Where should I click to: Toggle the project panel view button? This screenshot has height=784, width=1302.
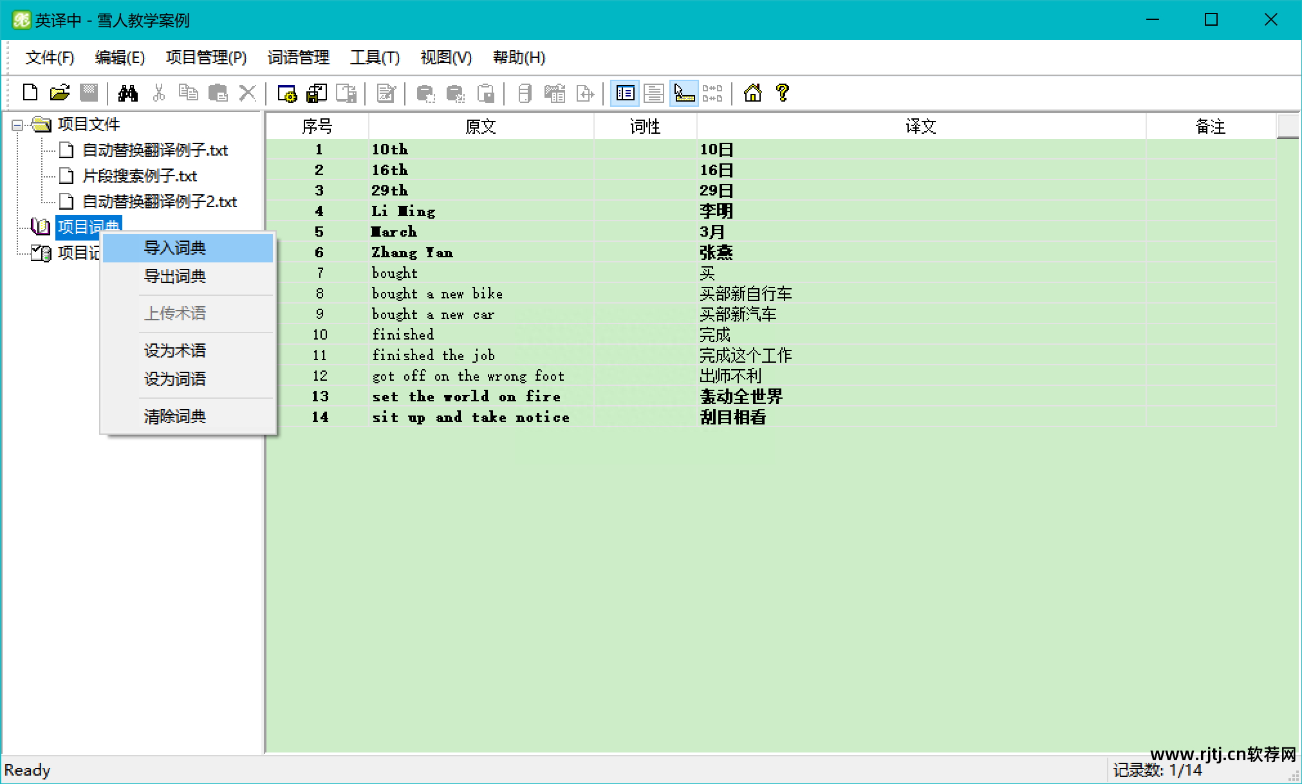(x=624, y=93)
